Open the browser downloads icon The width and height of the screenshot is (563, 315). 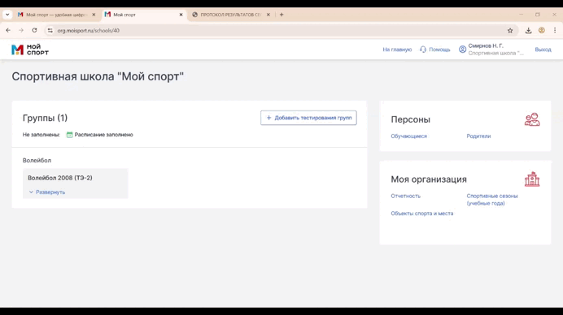528,31
